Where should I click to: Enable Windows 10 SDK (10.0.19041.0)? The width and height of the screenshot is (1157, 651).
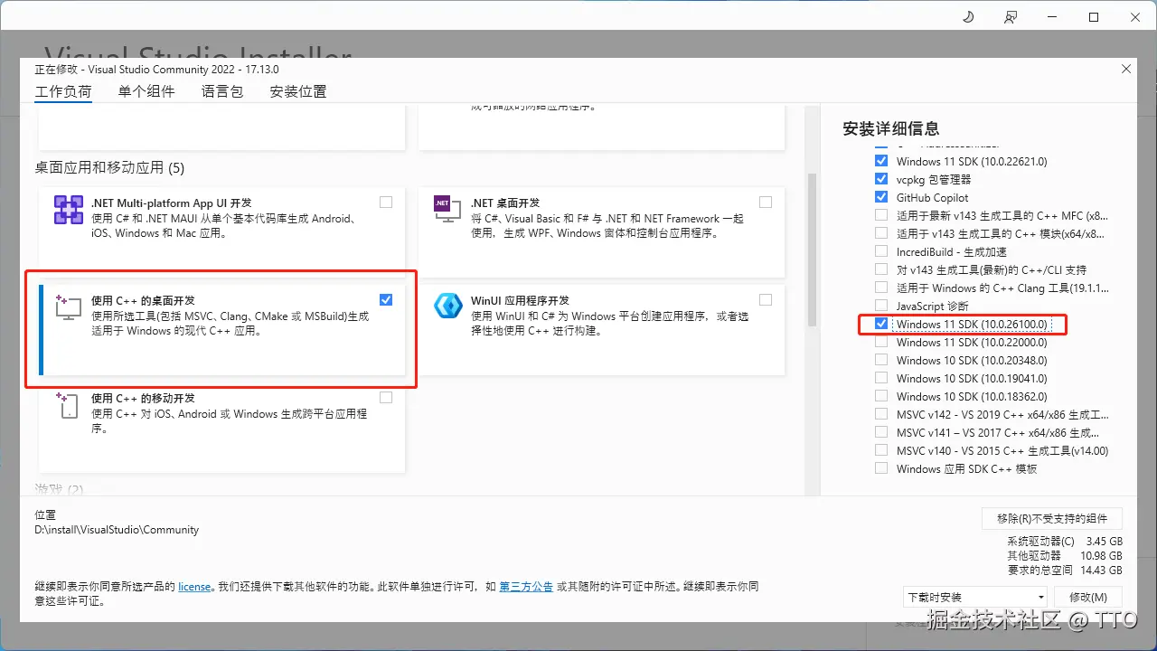[x=881, y=378]
